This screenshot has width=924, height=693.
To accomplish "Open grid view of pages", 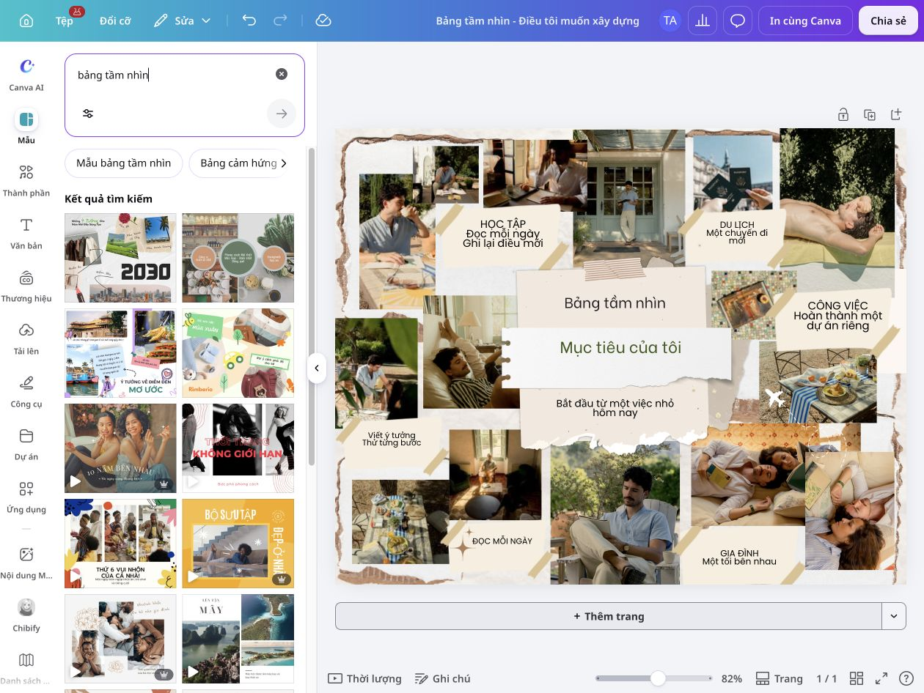I will (x=857, y=678).
